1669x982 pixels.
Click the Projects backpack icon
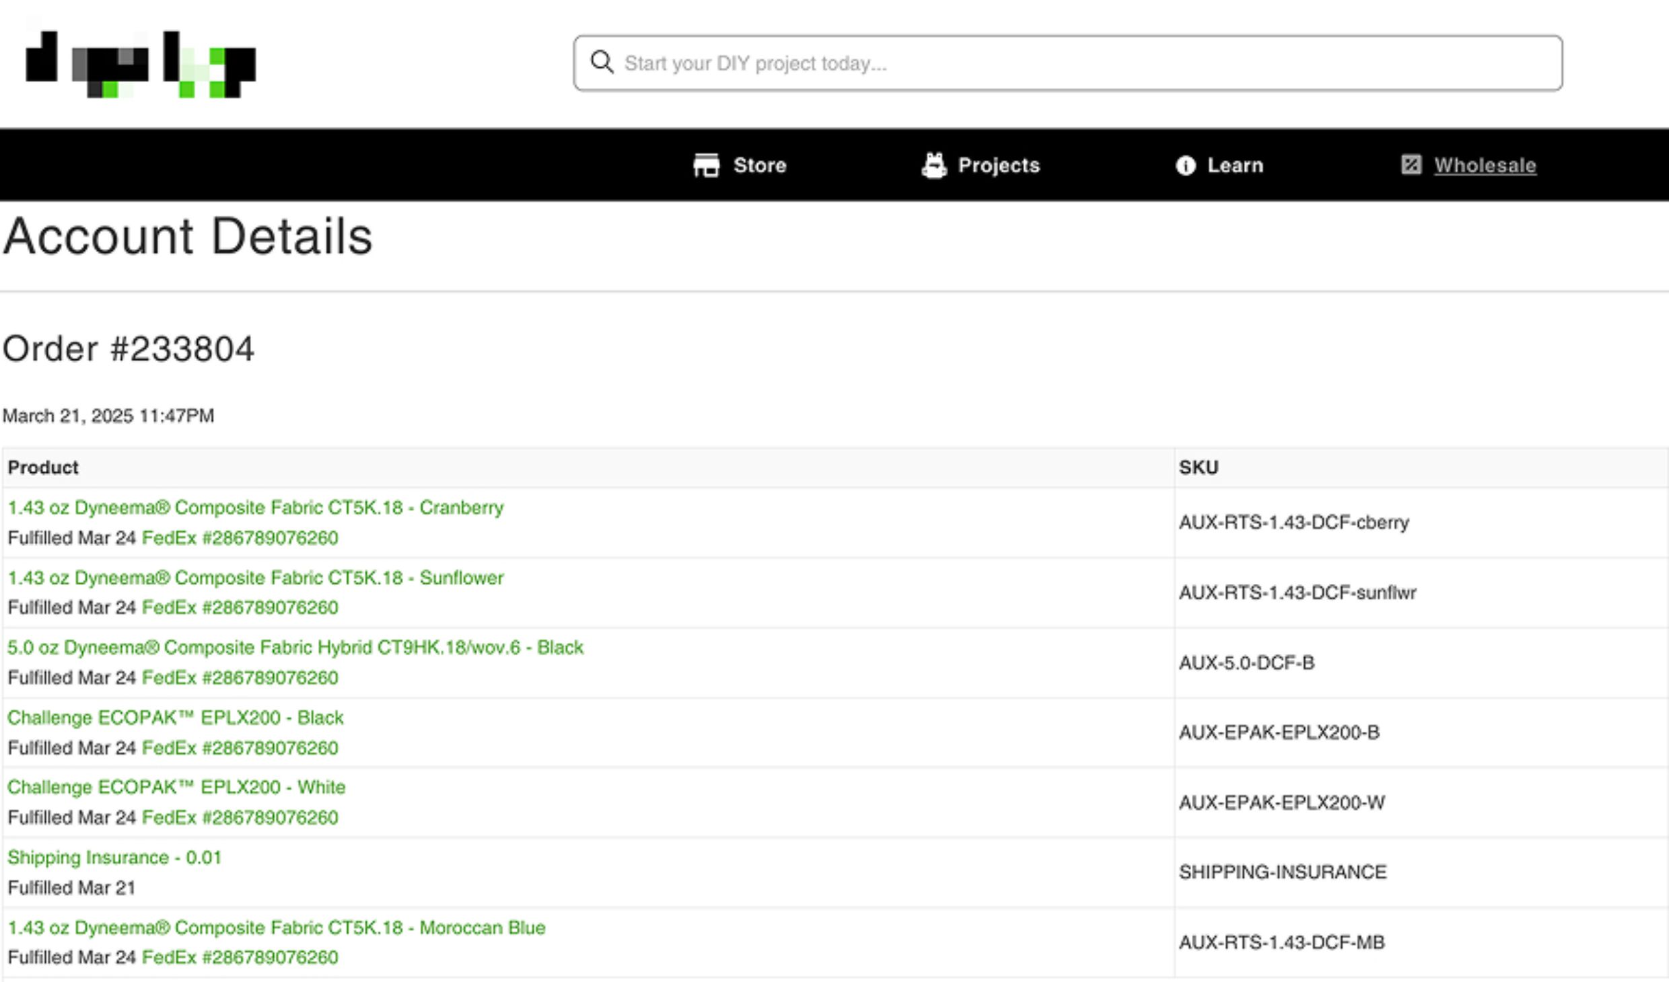933,165
